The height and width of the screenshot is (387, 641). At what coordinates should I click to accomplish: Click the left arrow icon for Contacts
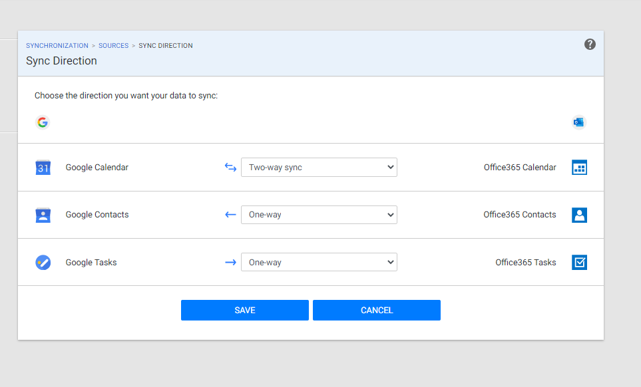pos(230,215)
